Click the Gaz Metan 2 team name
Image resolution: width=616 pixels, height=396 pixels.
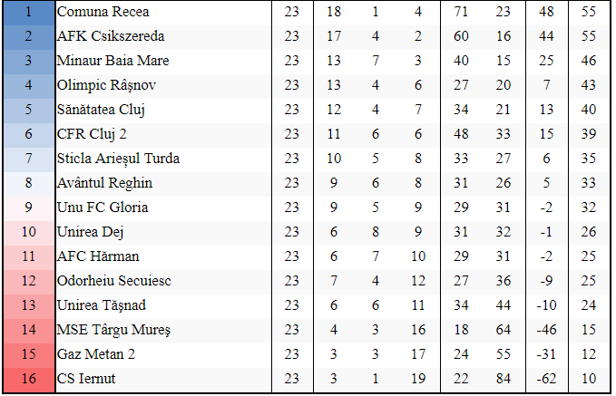tap(94, 353)
